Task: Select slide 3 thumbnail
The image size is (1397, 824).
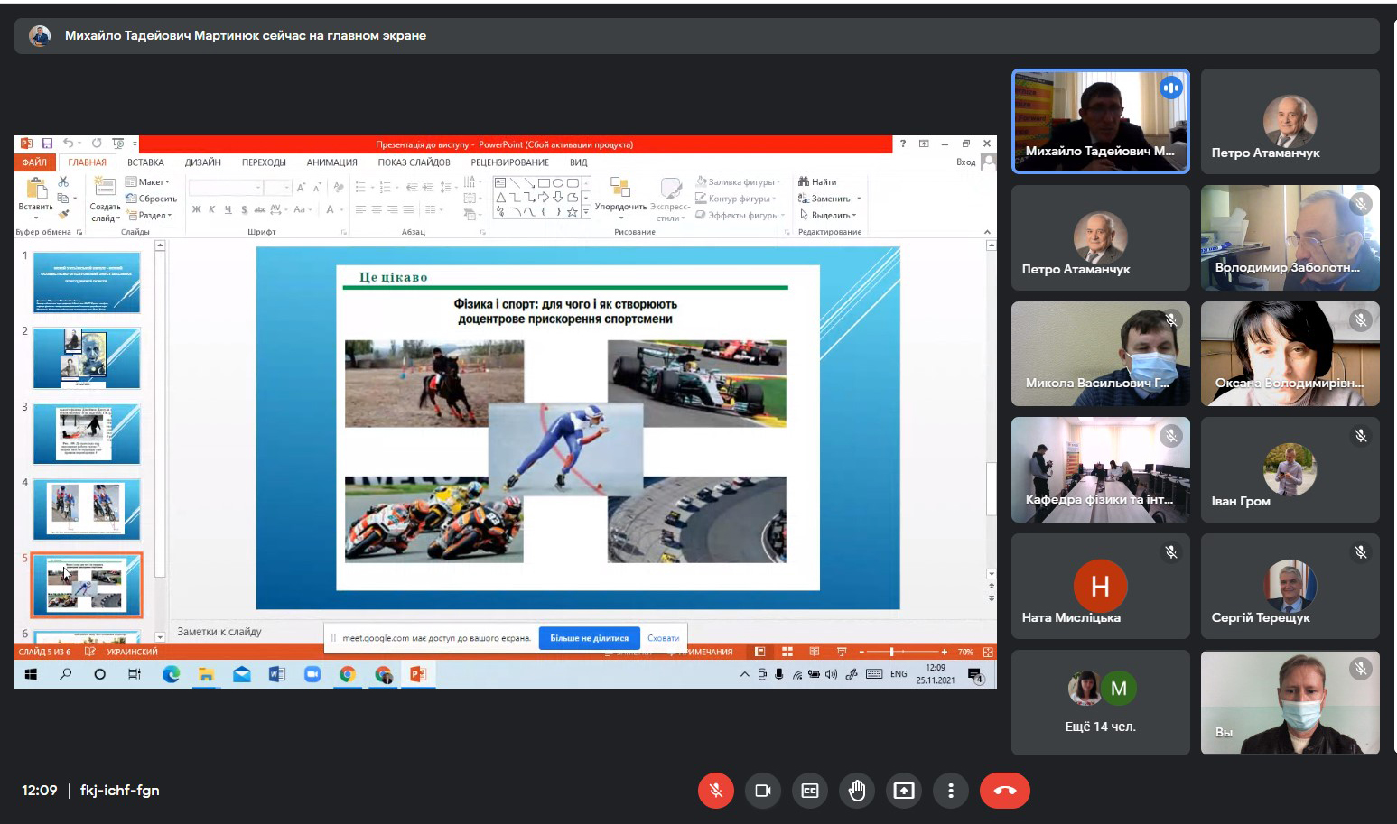Action: pyautogui.click(x=87, y=434)
